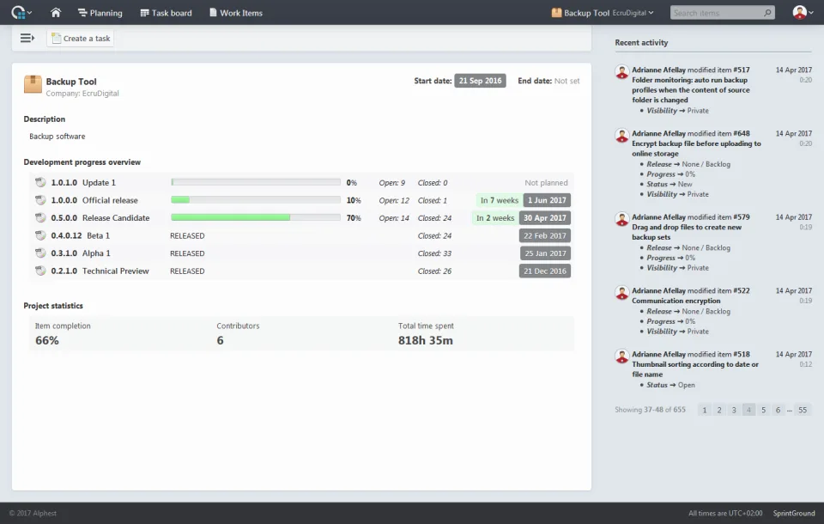
Task: Open the 0.4.0.12 Beta 1 release
Action: tap(81, 235)
